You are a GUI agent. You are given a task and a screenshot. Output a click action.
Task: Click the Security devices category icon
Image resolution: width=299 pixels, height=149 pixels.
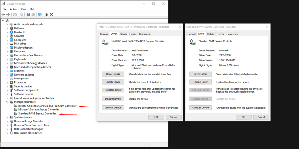(11, 86)
